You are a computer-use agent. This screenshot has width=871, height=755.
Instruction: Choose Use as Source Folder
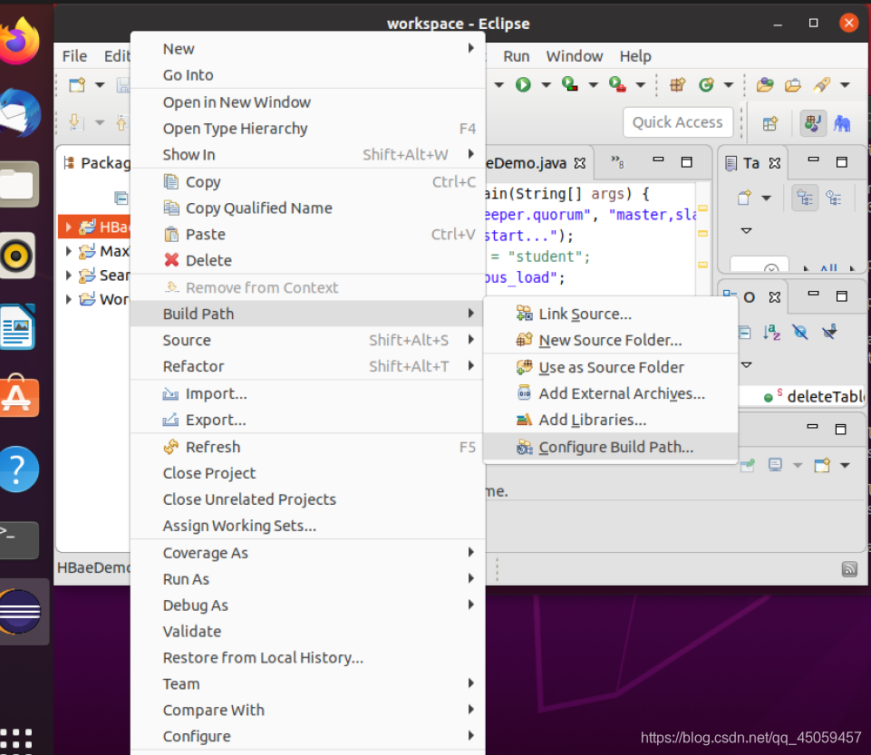(x=611, y=367)
